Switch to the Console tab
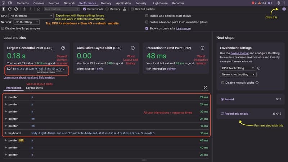The image size is (288, 162). point(39,3)
